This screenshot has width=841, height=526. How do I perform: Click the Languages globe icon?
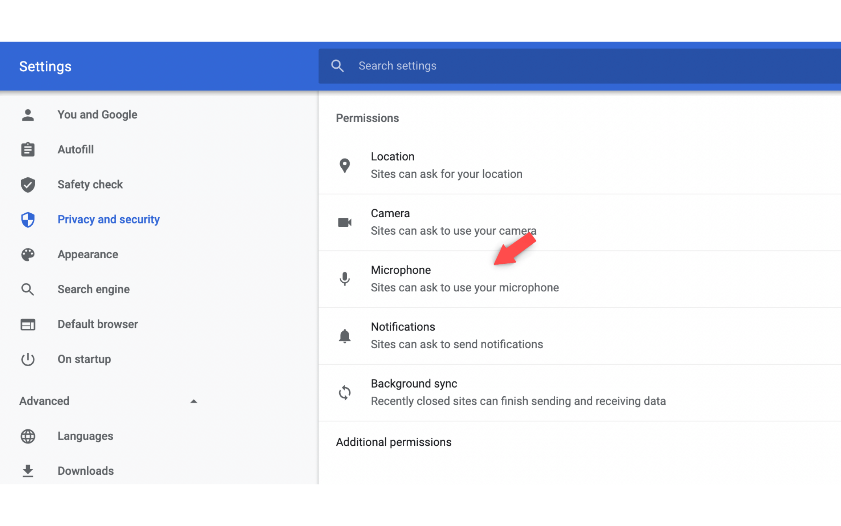[28, 436]
